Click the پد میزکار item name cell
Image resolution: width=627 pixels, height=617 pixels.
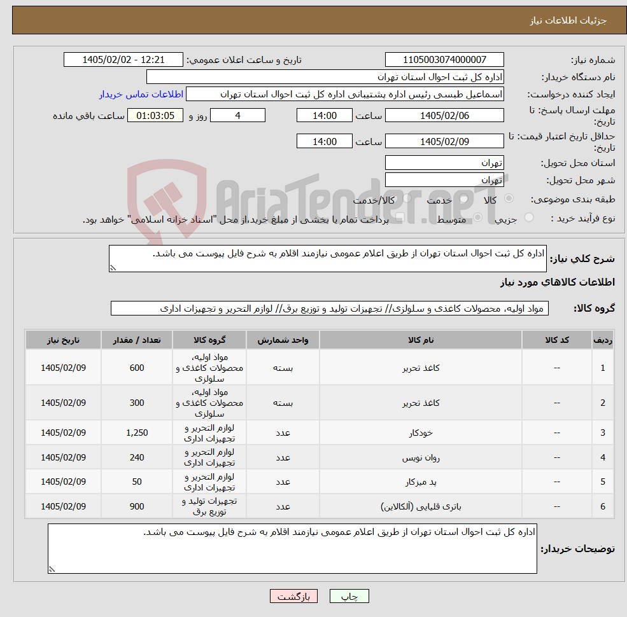421,482
